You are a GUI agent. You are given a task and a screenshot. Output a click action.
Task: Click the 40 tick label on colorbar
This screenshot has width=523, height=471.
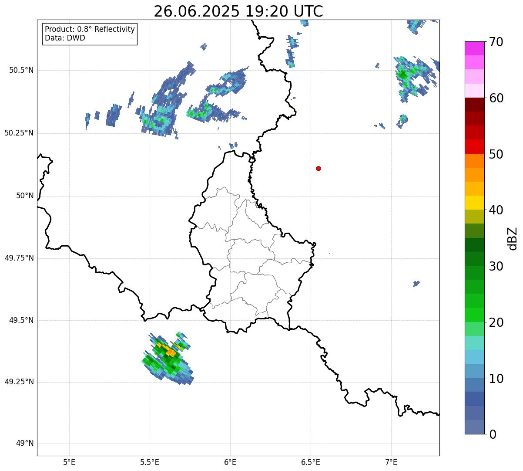pos(496,210)
